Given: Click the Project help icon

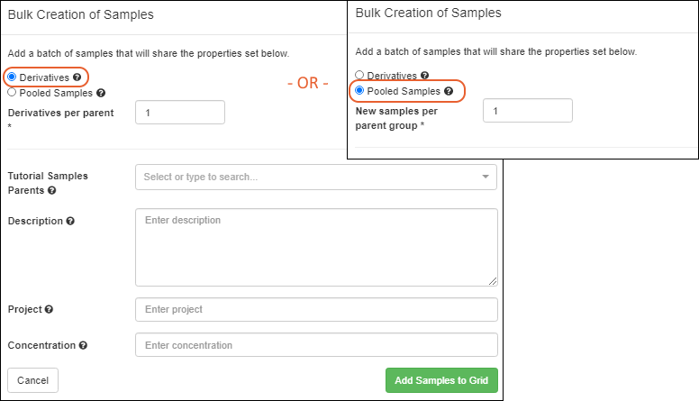Looking at the screenshot, I should pos(49,310).
